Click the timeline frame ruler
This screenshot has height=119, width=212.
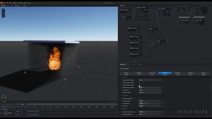(72, 107)
